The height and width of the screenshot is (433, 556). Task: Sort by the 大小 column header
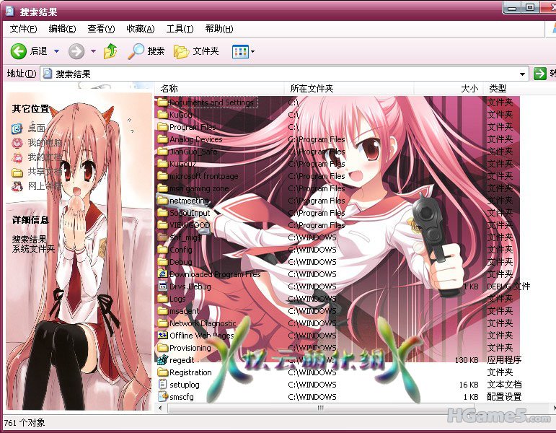[x=449, y=88]
